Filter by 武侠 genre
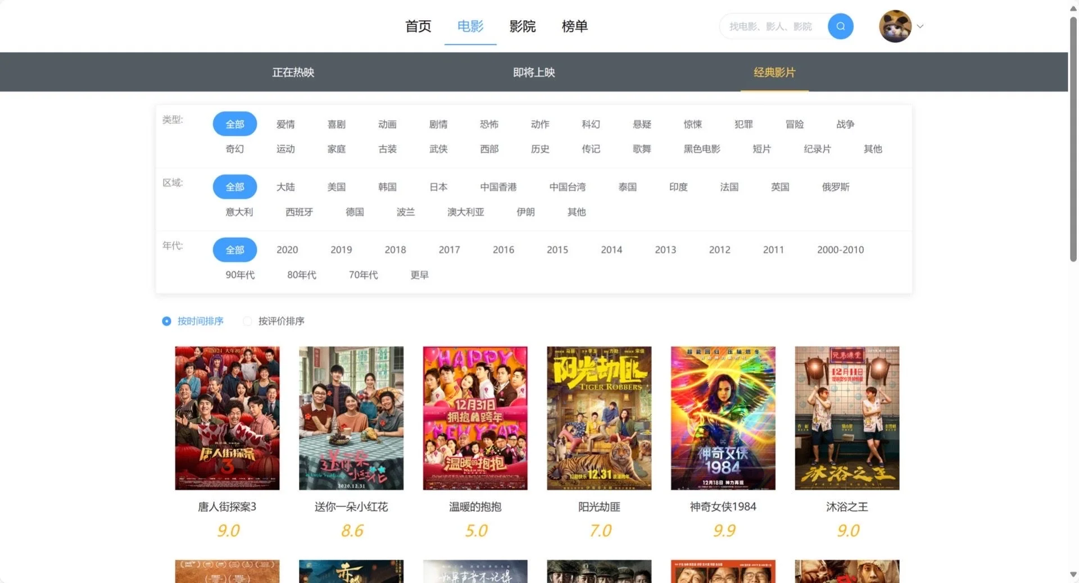 (438, 149)
